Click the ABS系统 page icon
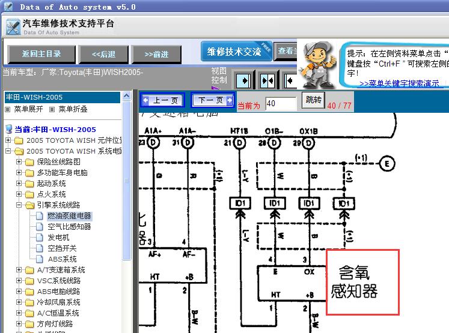 click(x=40, y=259)
